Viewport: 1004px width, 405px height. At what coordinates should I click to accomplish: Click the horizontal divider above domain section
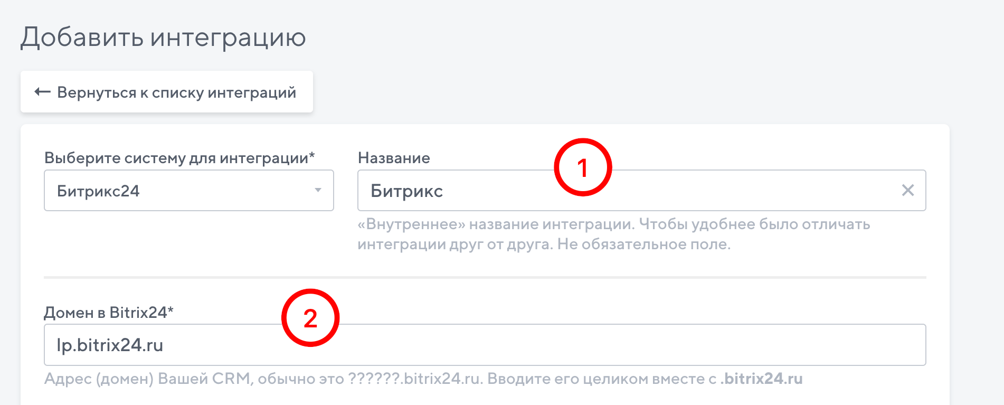click(x=485, y=277)
